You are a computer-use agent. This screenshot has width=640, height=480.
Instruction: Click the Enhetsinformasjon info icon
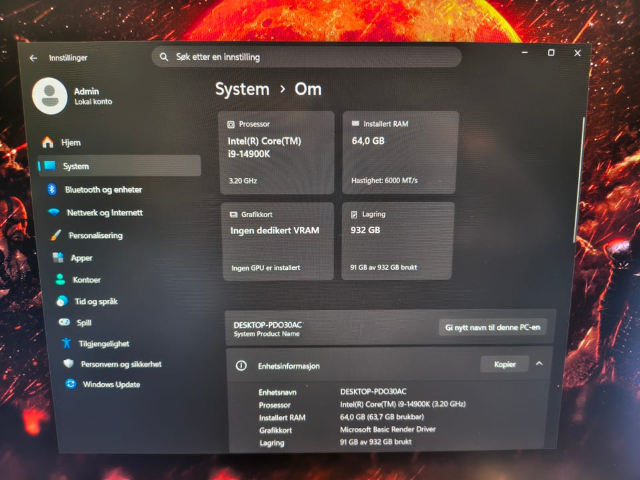pos(241,366)
